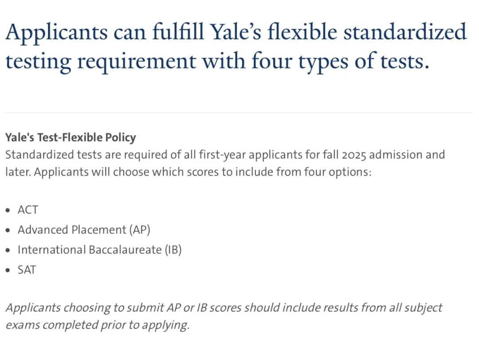Image resolution: width=479 pixels, height=346 pixels.
Task: Select the "Yale's Test-Flexible Policy" subheading
Action: pos(71,138)
